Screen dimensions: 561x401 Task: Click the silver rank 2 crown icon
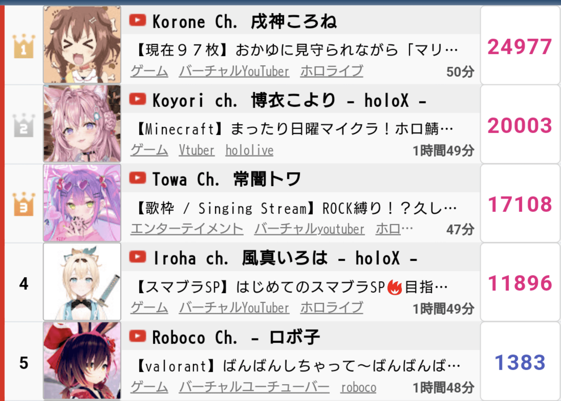point(24,125)
